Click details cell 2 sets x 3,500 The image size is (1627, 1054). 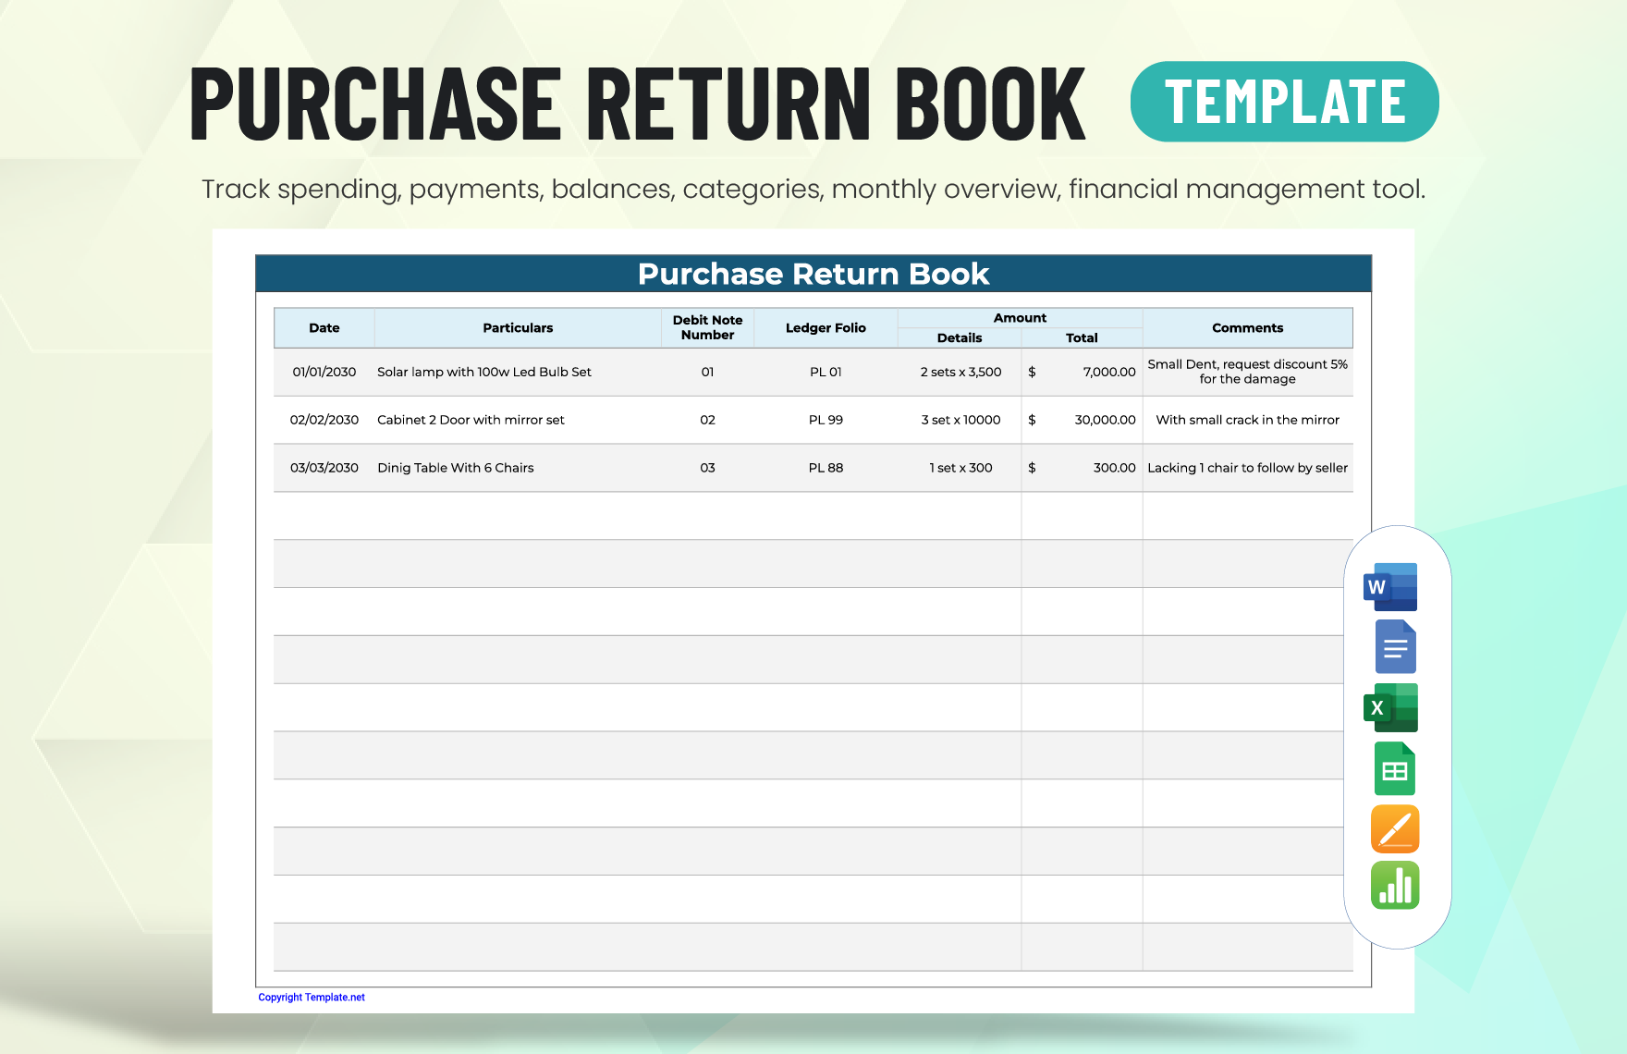pos(960,372)
